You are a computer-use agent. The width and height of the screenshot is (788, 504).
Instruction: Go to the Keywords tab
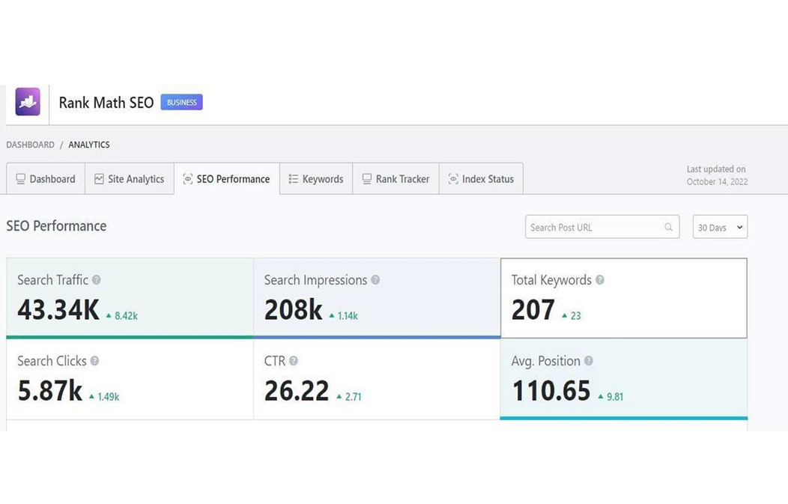[316, 179]
